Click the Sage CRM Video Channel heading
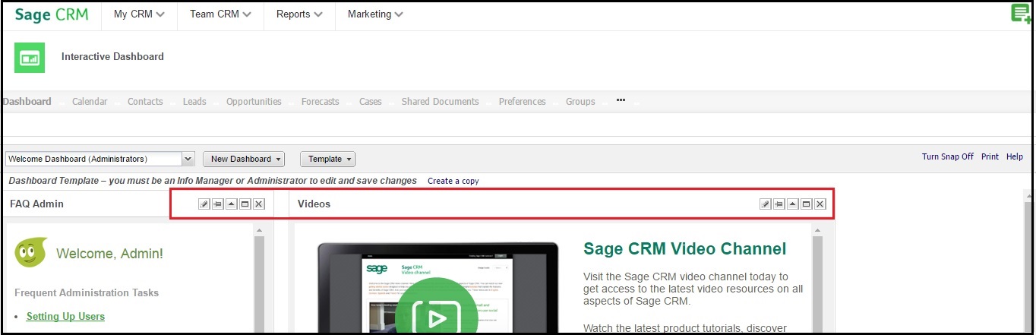Image resolution: width=1036 pixels, height=335 pixels. [x=684, y=249]
